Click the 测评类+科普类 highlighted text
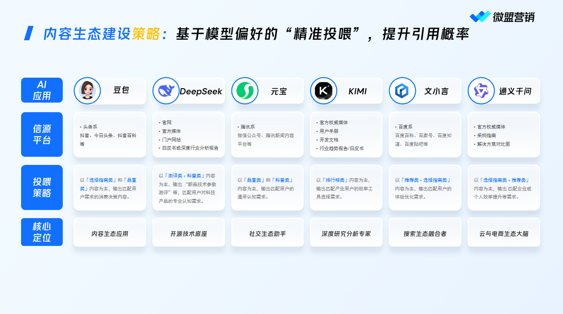This screenshot has height=314, width=563. click(x=184, y=175)
